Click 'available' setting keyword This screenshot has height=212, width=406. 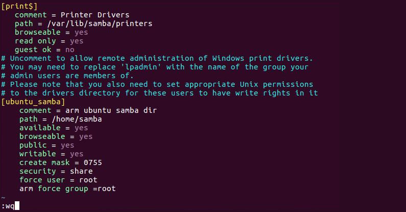point(40,128)
